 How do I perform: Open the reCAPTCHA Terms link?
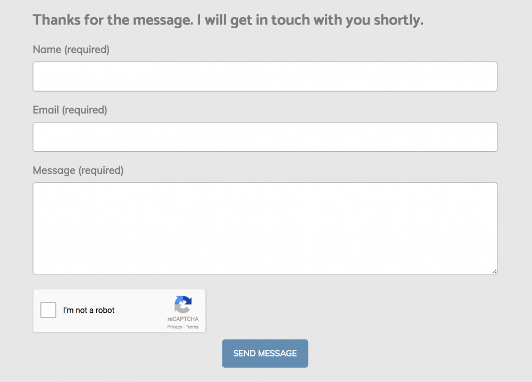tap(192, 327)
